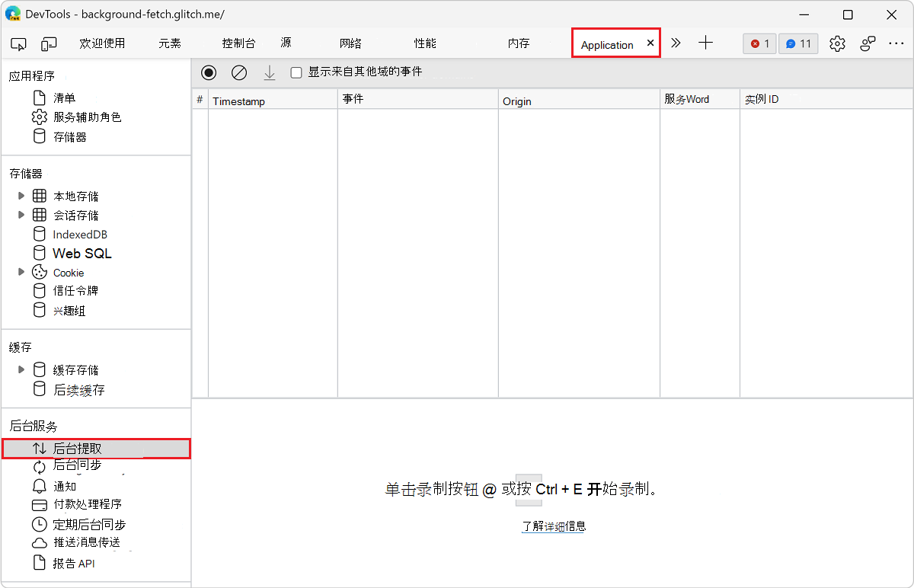914x588 pixels.
Task: Open the 了解详细信息 link
Action: pyautogui.click(x=554, y=526)
